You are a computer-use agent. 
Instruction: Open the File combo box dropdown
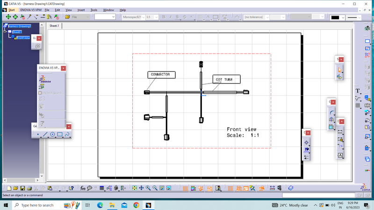87,17
